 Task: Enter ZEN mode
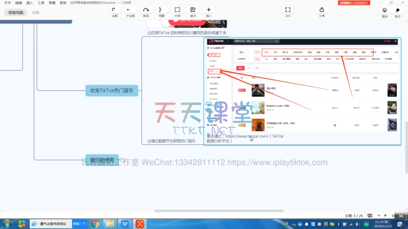pyautogui.click(x=288, y=10)
